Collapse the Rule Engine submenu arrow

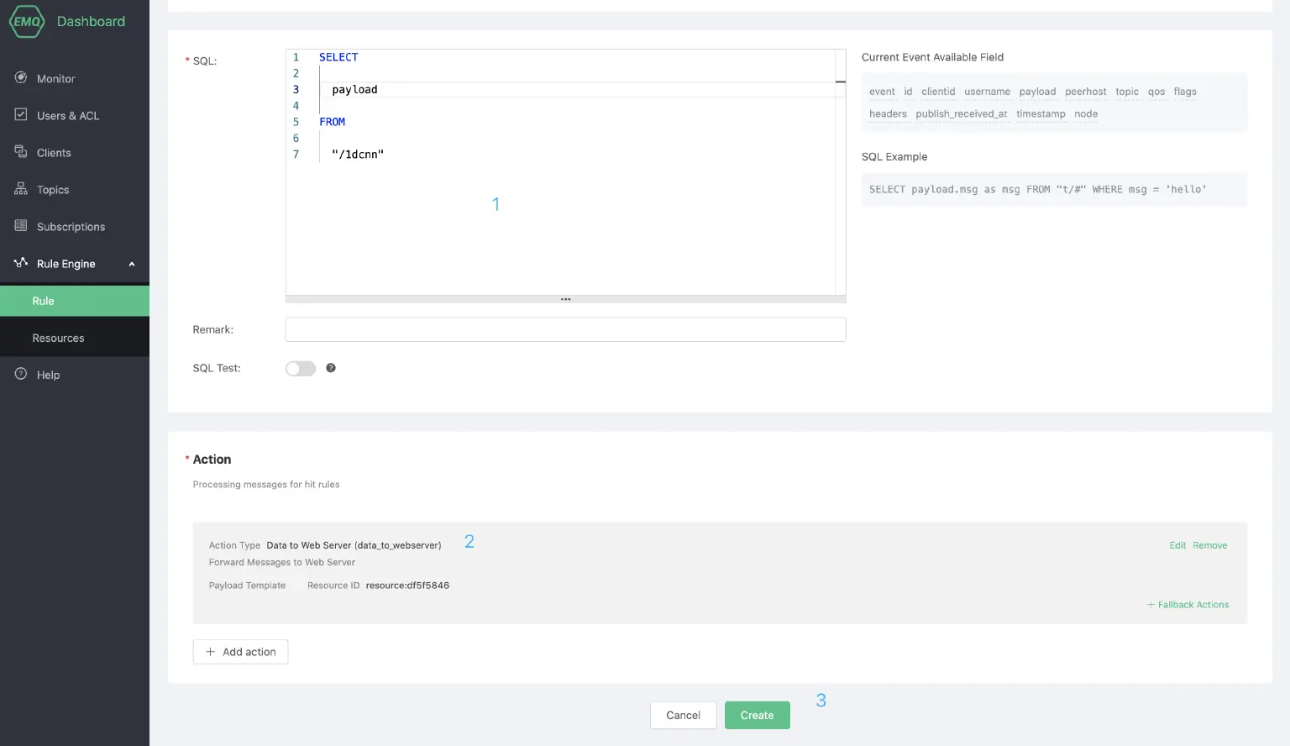click(132, 264)
